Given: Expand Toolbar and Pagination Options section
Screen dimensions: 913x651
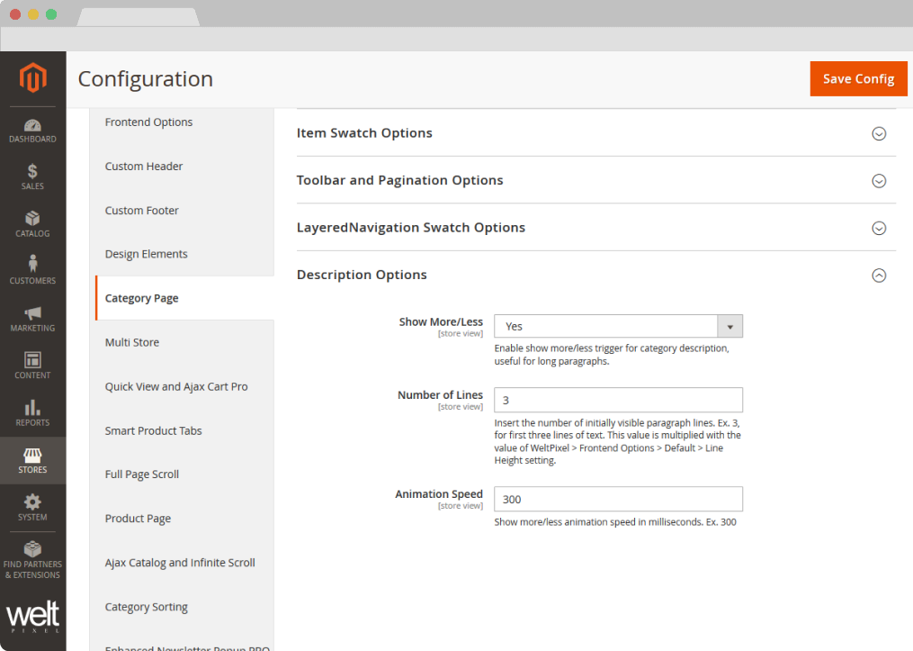Looking at the screenshot, I should tap(879, 181).
